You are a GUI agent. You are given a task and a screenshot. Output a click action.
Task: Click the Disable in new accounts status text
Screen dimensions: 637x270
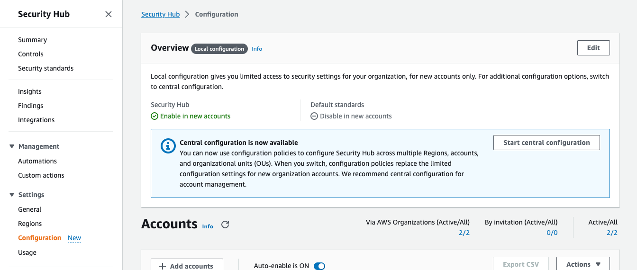pyautogui.click(x=356, y=116)
